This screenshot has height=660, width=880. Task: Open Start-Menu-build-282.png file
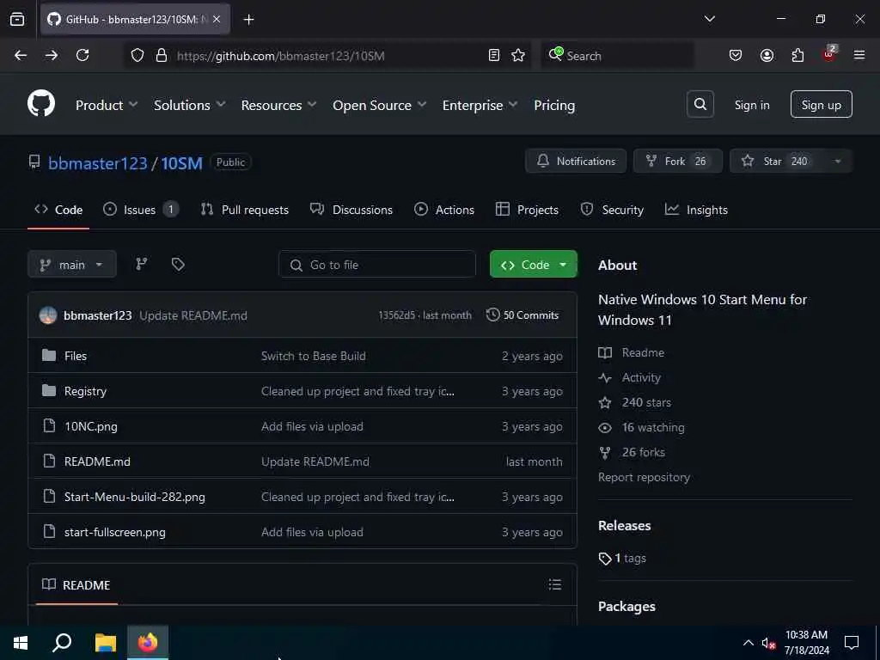click(135, 497)
